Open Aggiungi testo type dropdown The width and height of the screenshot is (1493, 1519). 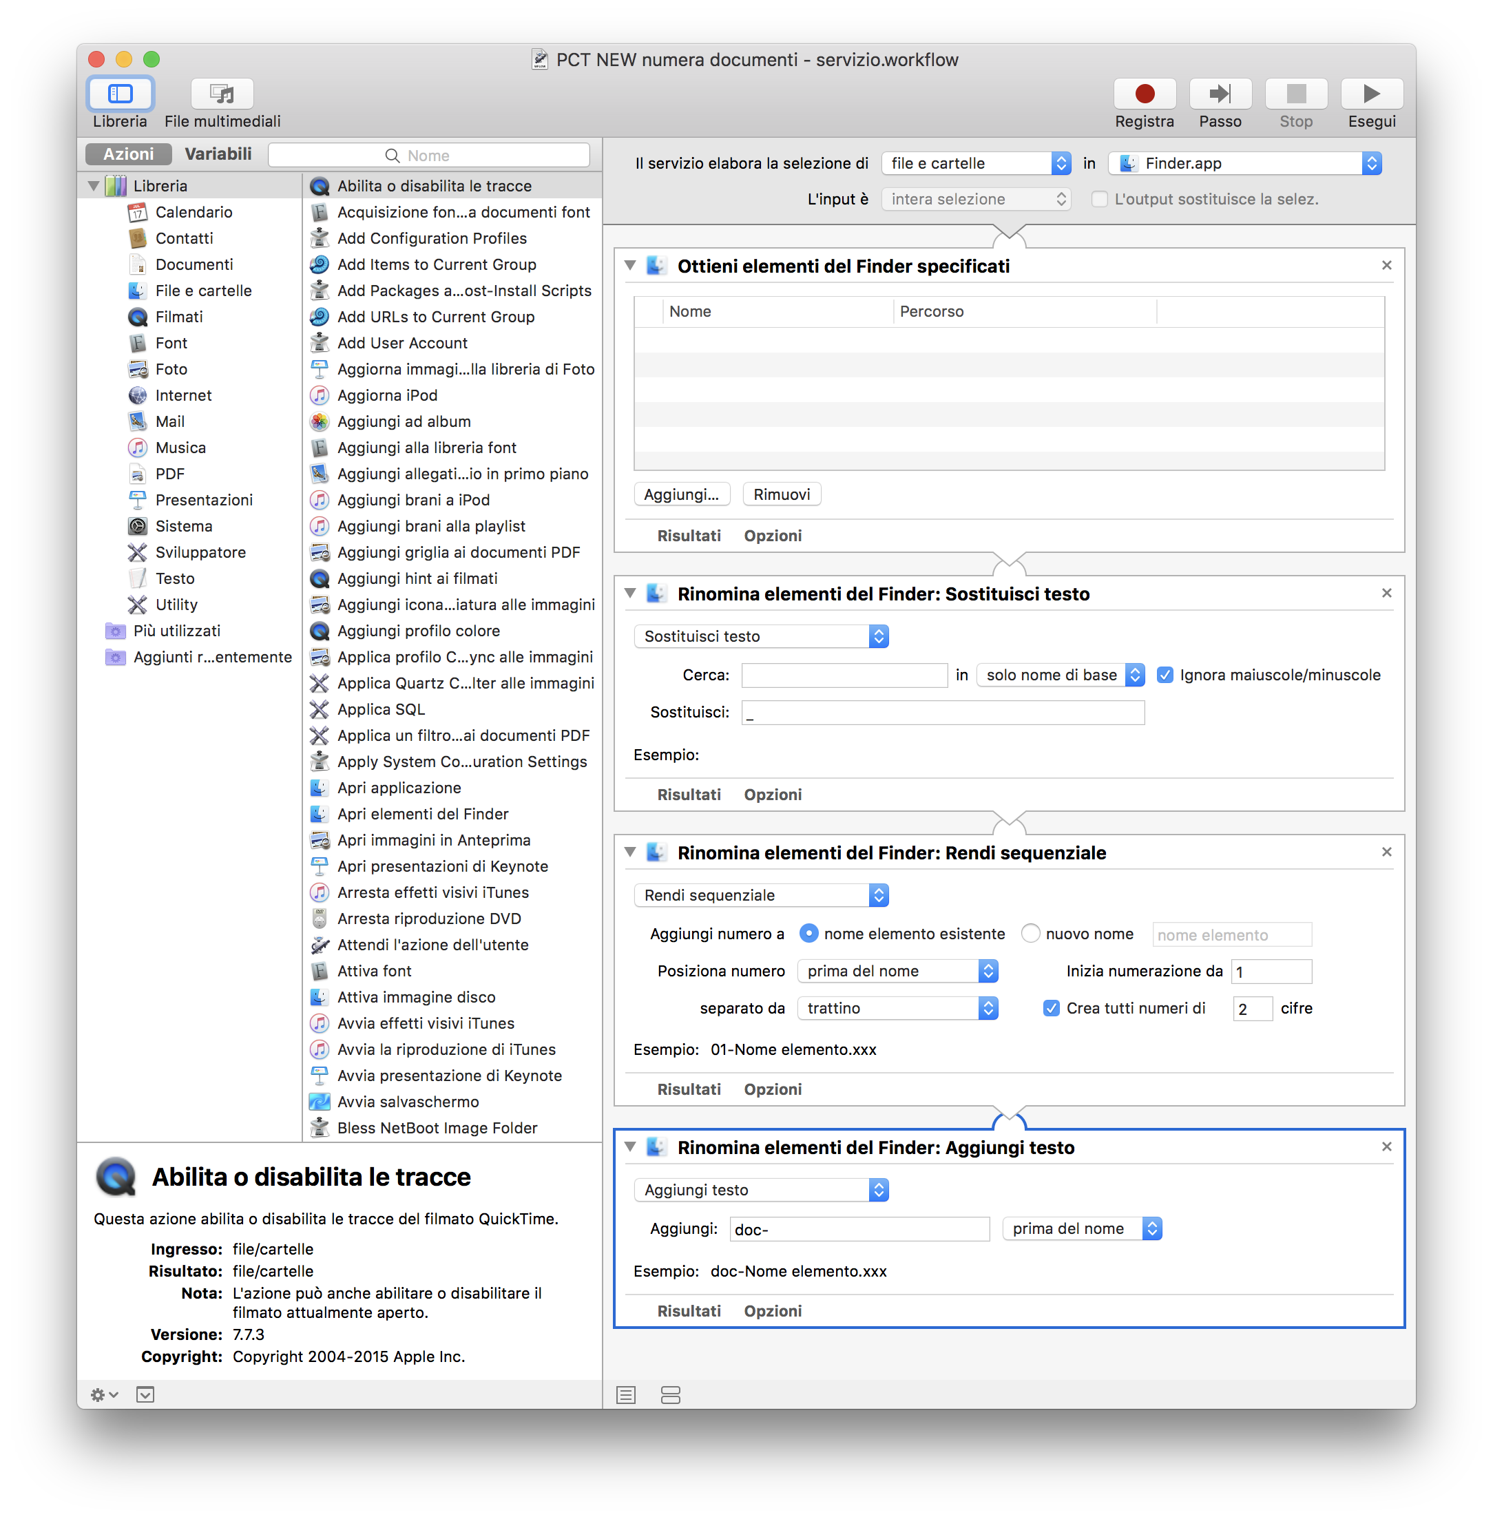click(760, 1191)
